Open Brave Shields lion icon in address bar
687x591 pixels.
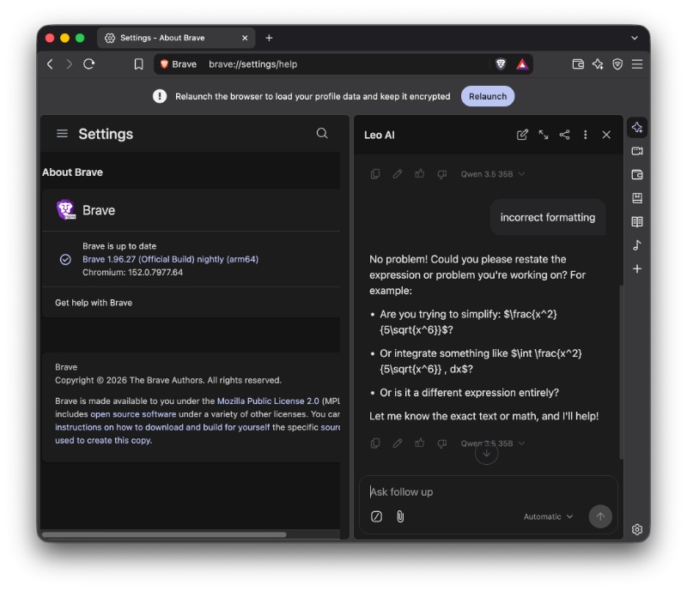(x=501, y=64)
